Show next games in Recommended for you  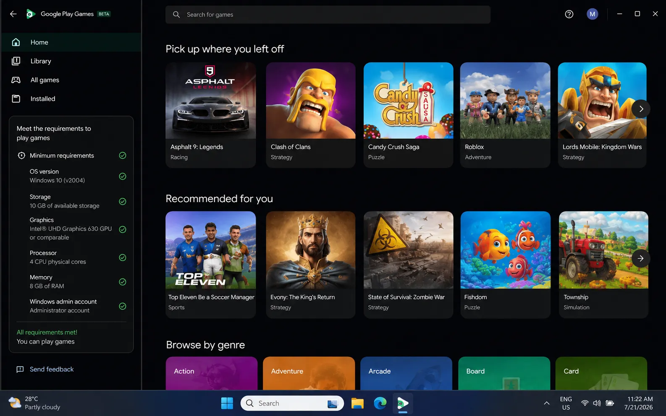tap(641, 258)
